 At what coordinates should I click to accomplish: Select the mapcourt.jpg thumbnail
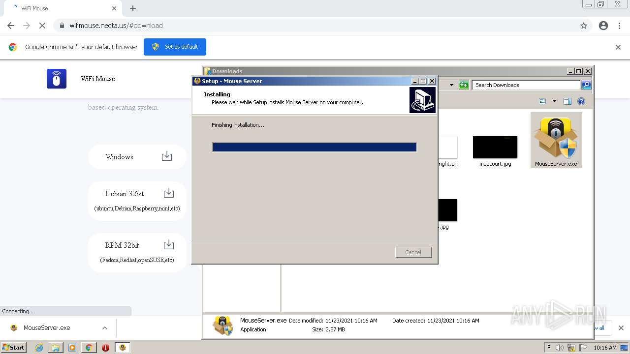pyautogui.click(x=495, y=147)
